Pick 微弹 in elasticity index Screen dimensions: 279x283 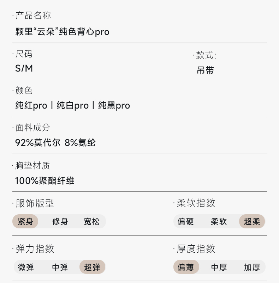26,267
